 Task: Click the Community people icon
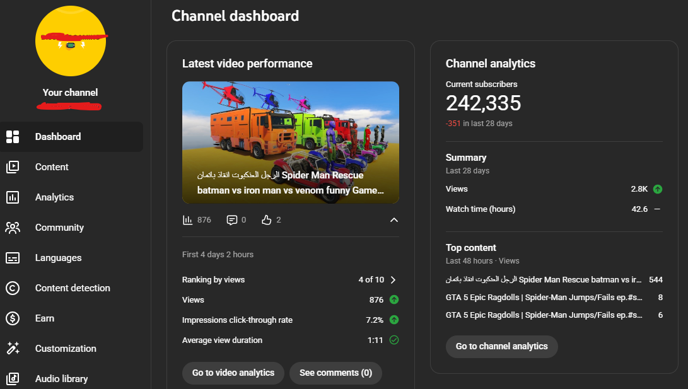pos(13,228)
